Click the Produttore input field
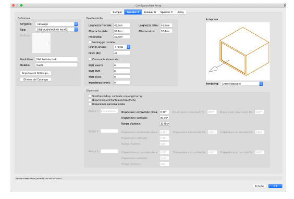This screenshot has height=199, width=294. click(56, 59)
